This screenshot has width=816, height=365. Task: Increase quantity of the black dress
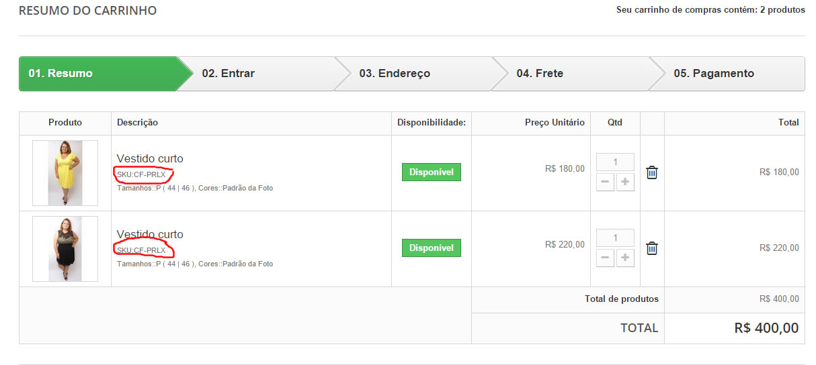tap(625, 258)
